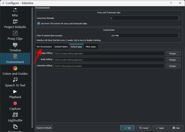The image size is (185, 132).
Task: Open the Capture settings page icon
Action: [15, 103]
